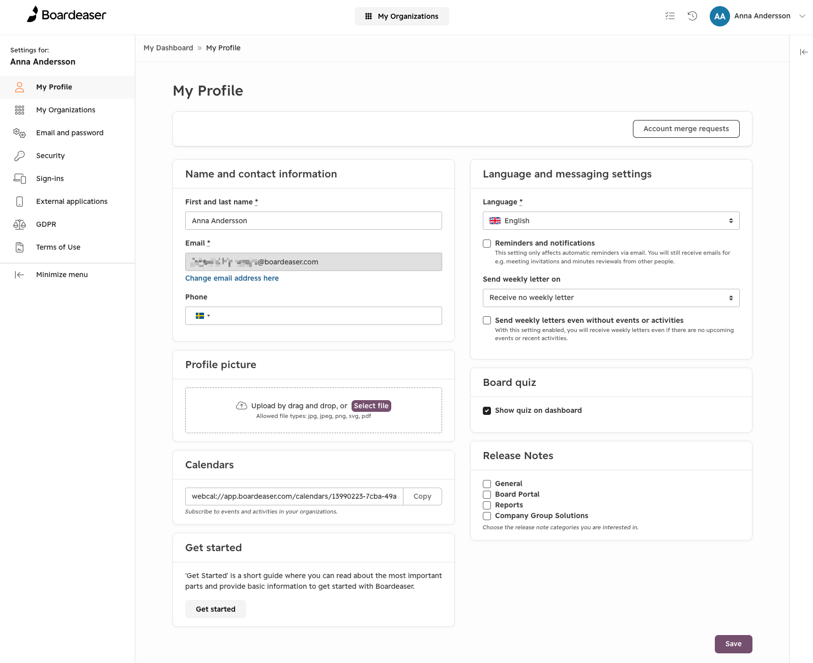The width and height of the screenshot is (813, 663).
Task: Open the task checklist icon in header
Action: click(670, 16)
